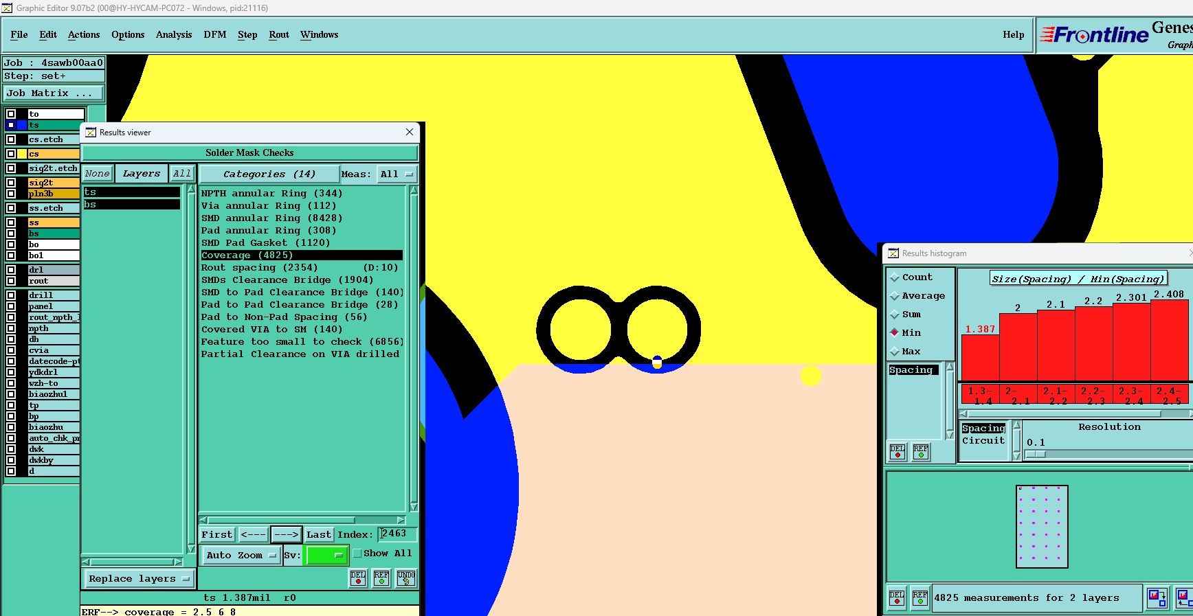
Task: Click scroll-down arrow of Spacing/Circuit list
Action: [1016, 457]
